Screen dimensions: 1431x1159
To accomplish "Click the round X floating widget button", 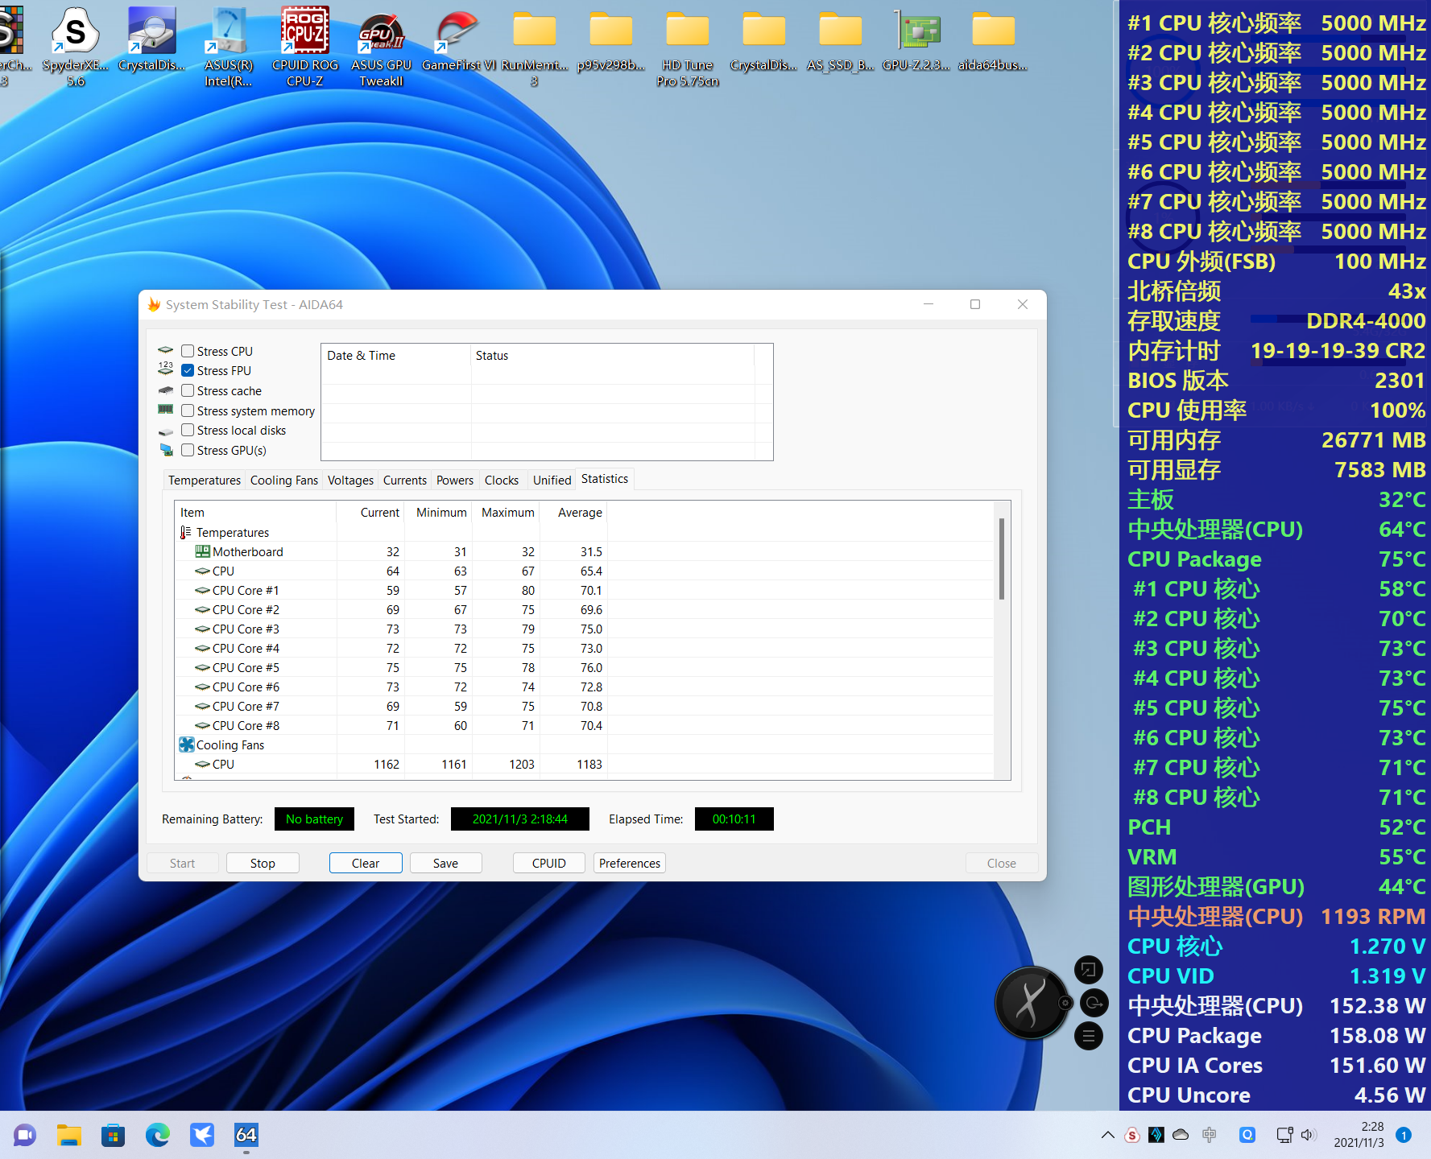I will click(x=1032, y=1003).
